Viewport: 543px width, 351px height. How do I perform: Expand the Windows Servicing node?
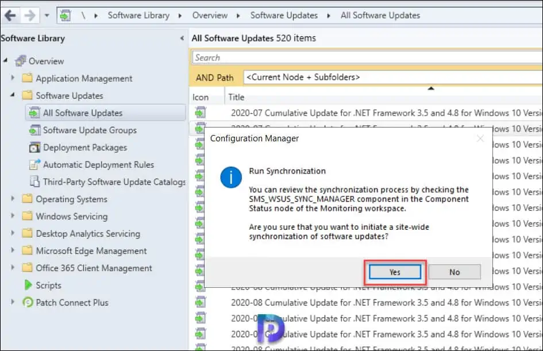pyautogui.click(x=13, y=215)
